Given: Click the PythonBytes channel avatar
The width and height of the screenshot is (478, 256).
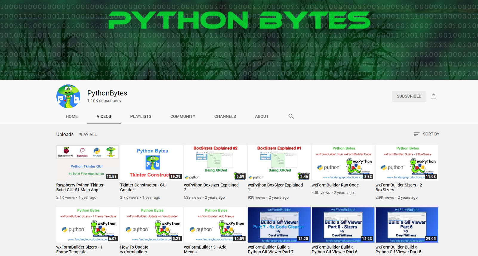Looking at the screenshot, I should coord(68,96).
